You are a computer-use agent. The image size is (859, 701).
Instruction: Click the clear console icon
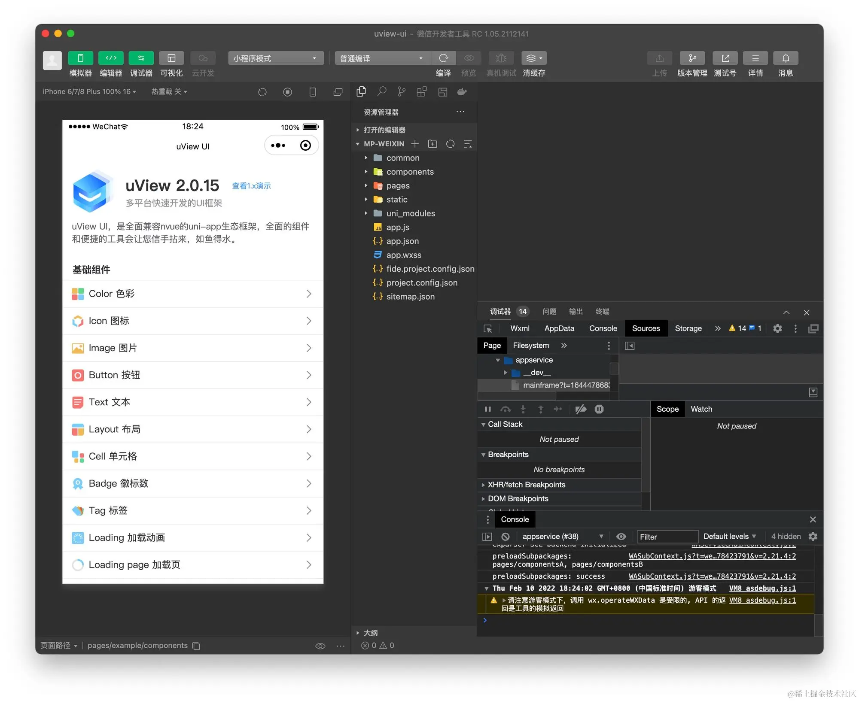[506, 537]
